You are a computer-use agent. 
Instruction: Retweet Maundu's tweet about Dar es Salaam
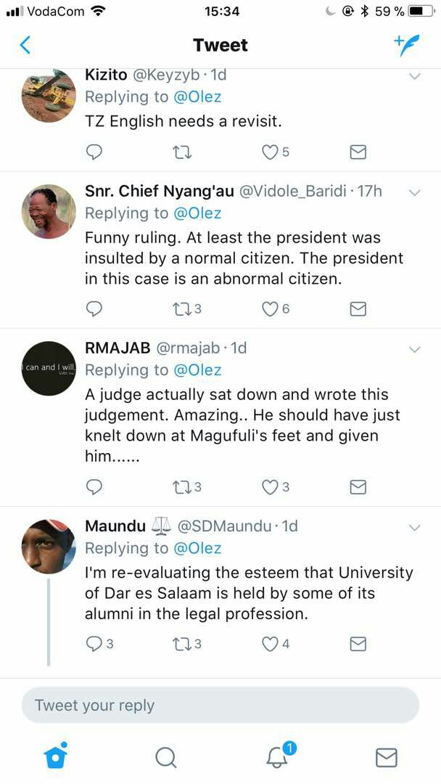tap(181, 644)
